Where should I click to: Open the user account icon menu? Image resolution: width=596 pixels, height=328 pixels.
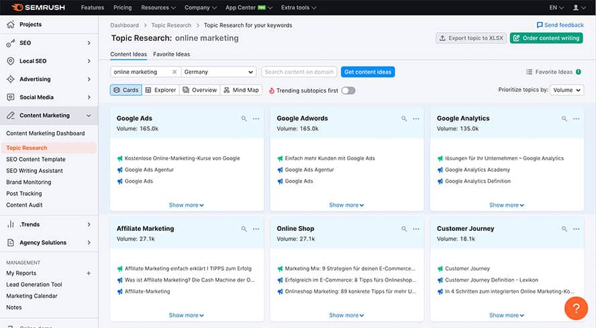579,7
